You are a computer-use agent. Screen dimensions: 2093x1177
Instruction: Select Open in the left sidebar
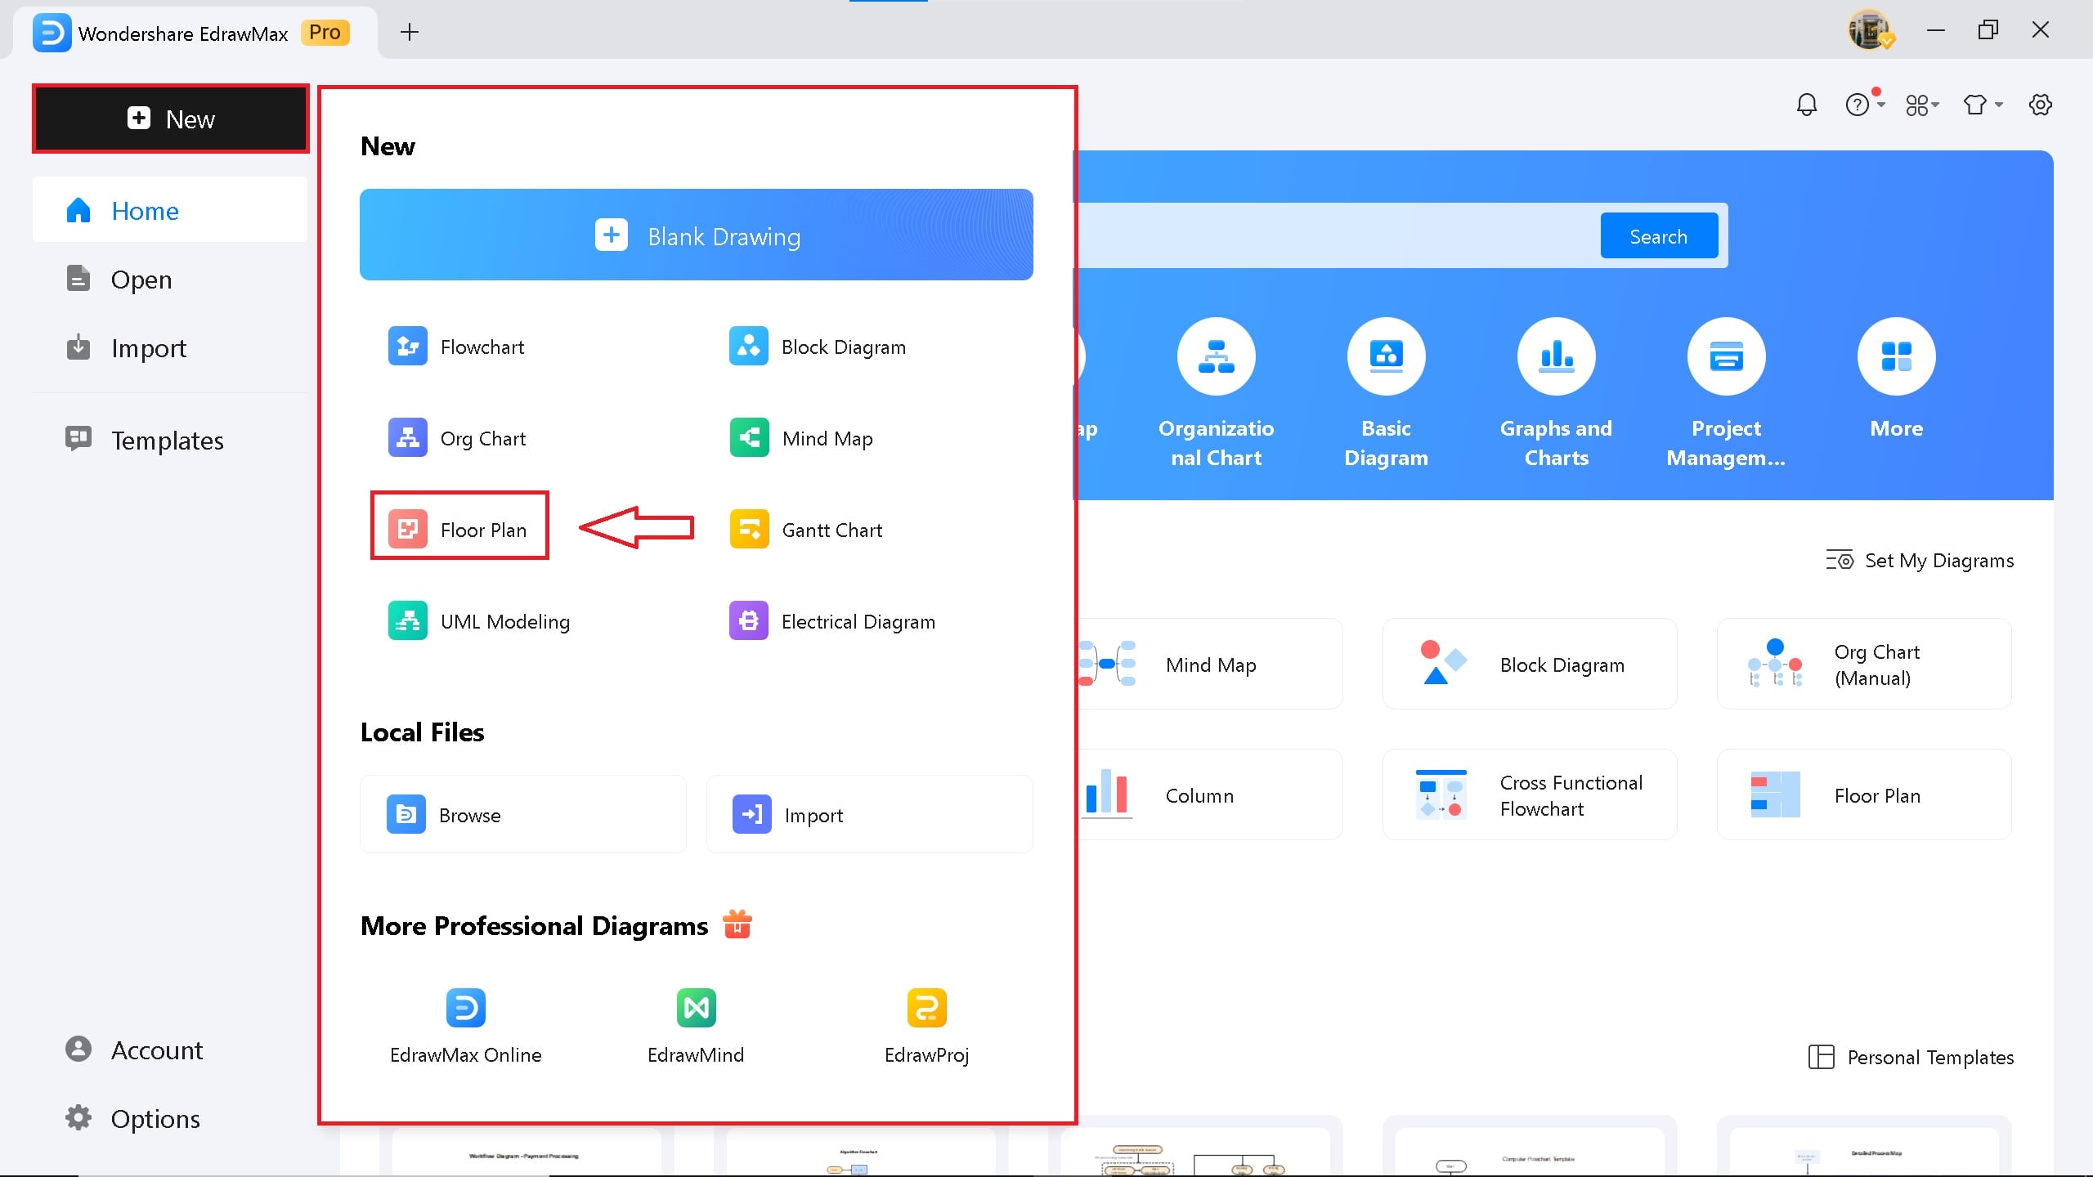[170, 280]
